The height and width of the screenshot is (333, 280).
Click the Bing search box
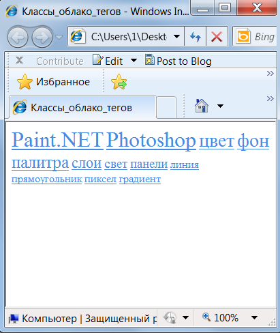pyautogui.click(x=255, y=36)
